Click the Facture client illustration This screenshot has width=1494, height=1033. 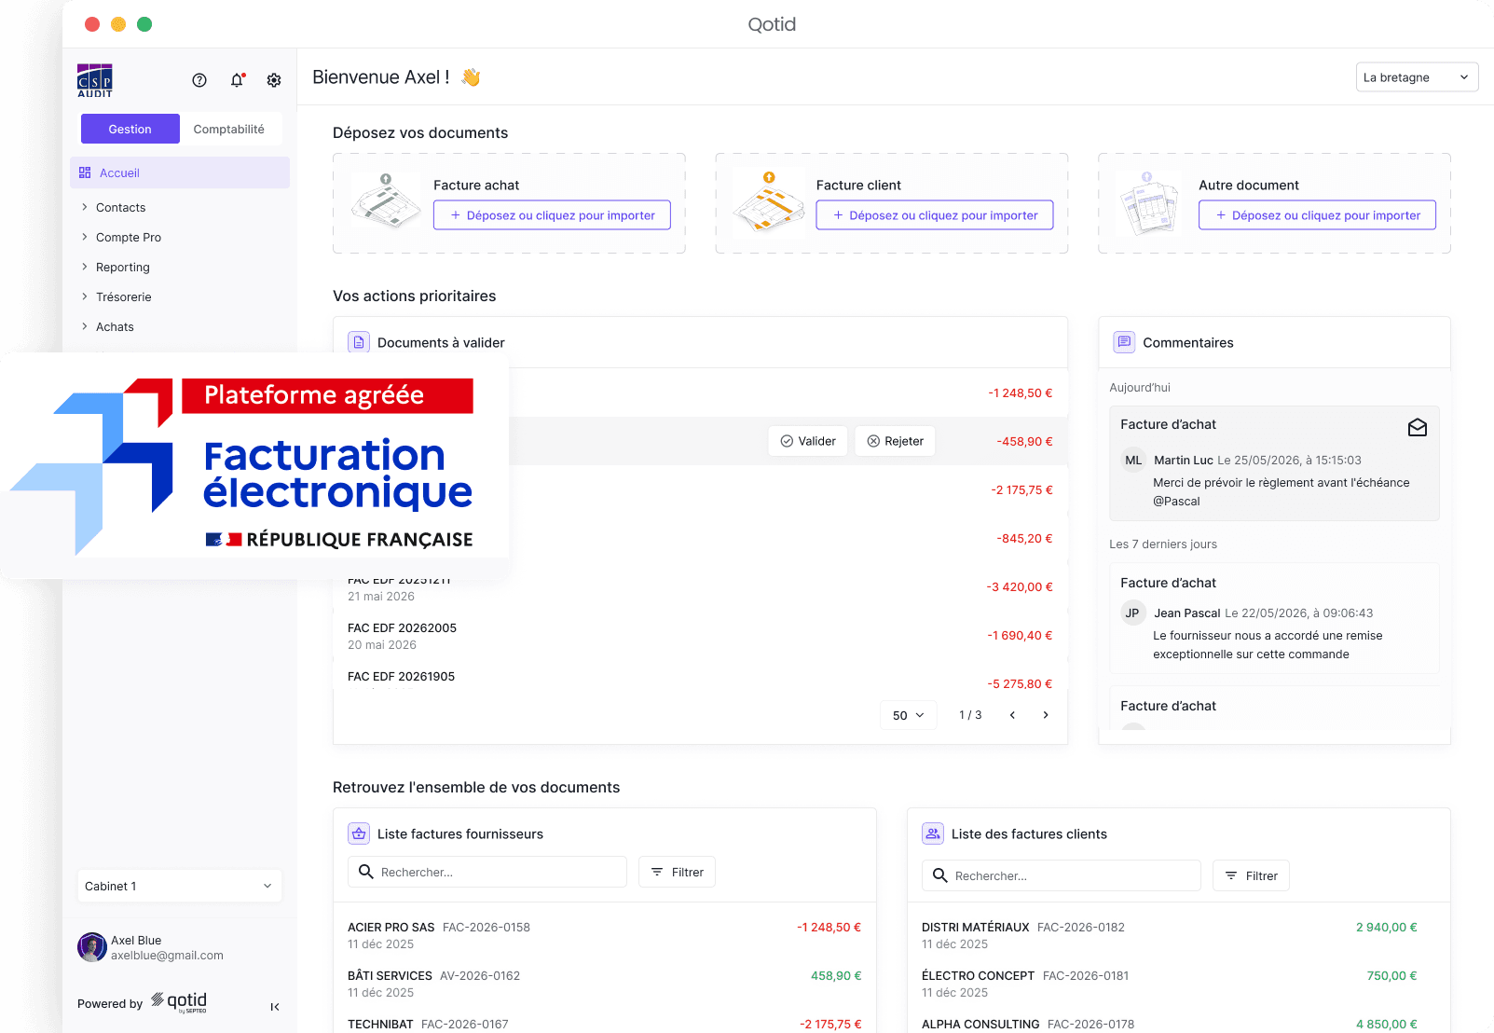[768, 201]
